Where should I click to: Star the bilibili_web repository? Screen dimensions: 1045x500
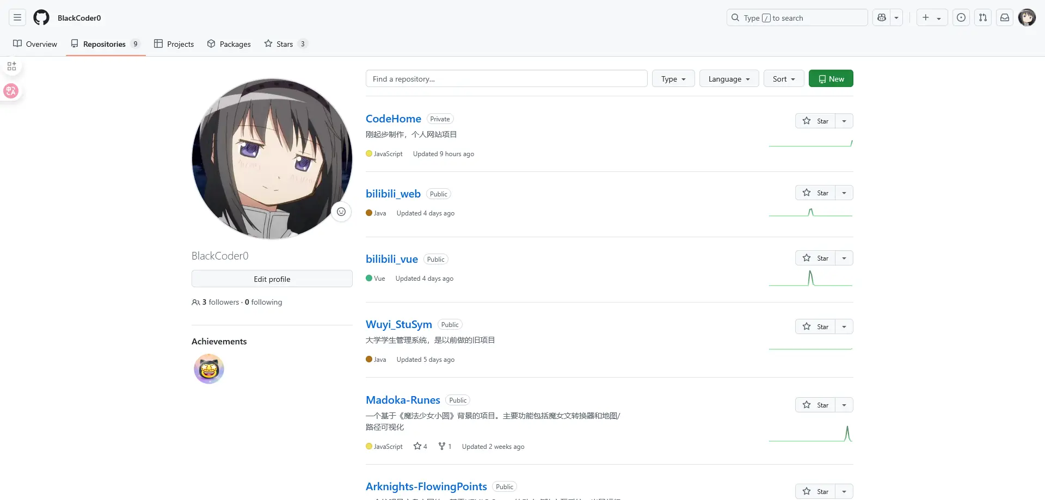(x=816, y=192)
